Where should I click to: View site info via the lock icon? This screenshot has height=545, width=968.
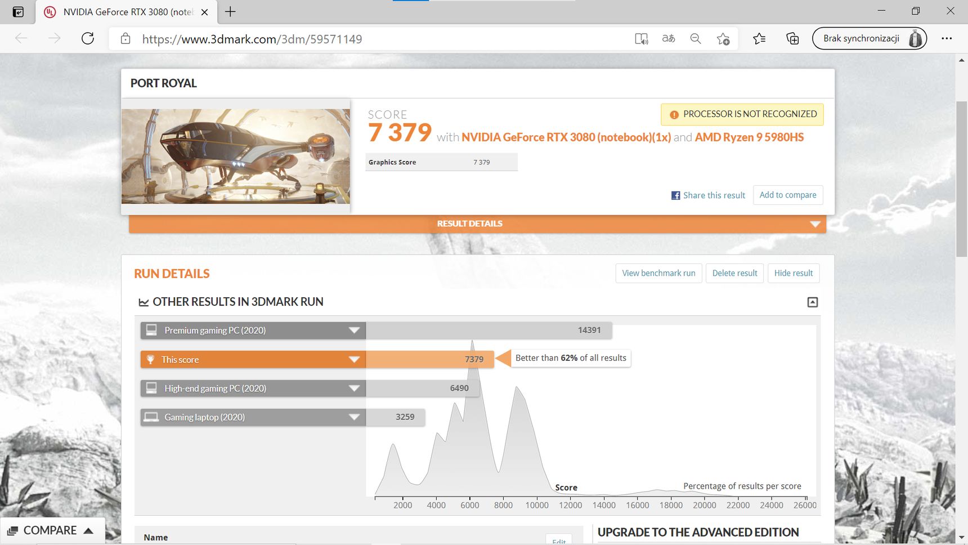click(x=126, y=38)
